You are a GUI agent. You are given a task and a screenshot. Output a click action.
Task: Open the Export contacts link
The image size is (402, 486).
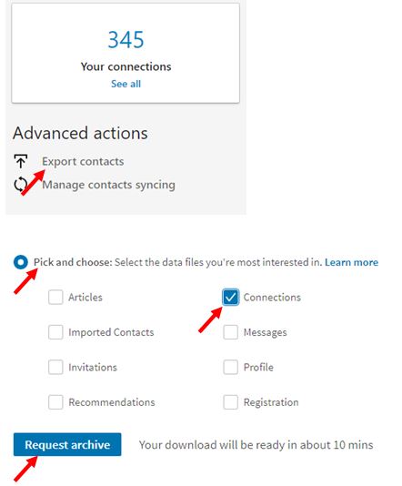tap(83, 161)
